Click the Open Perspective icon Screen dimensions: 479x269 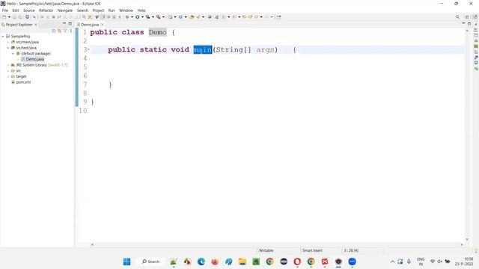click(467, 17)
